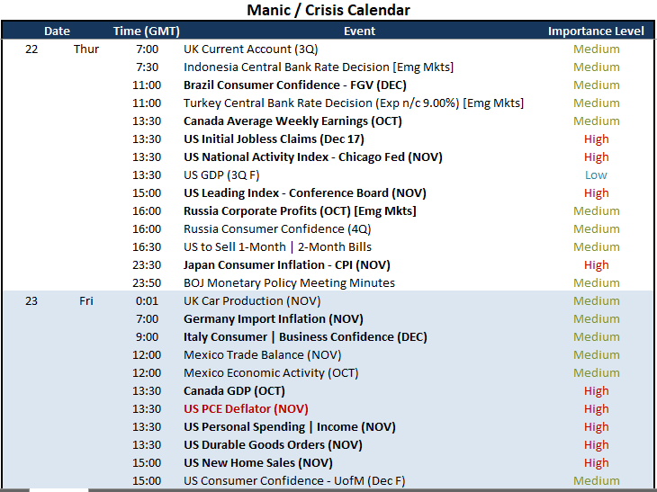Select Japan Consumer Inflation - CPI event

[x=286, y=265]
